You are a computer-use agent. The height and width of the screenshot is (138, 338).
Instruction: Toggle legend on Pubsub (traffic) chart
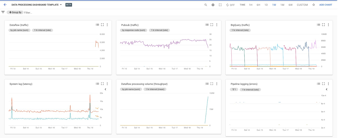pos(207,25)
